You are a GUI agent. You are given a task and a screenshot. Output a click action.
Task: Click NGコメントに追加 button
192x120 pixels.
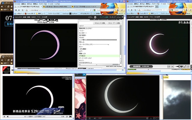[100, 23]
